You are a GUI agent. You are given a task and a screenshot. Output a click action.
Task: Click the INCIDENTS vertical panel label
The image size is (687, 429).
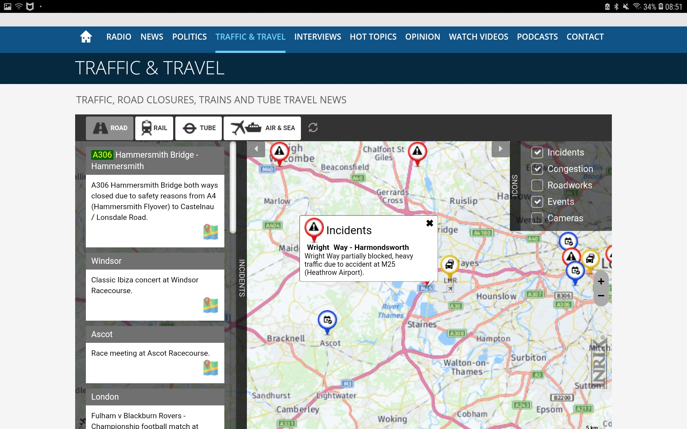tap(242, 278)
